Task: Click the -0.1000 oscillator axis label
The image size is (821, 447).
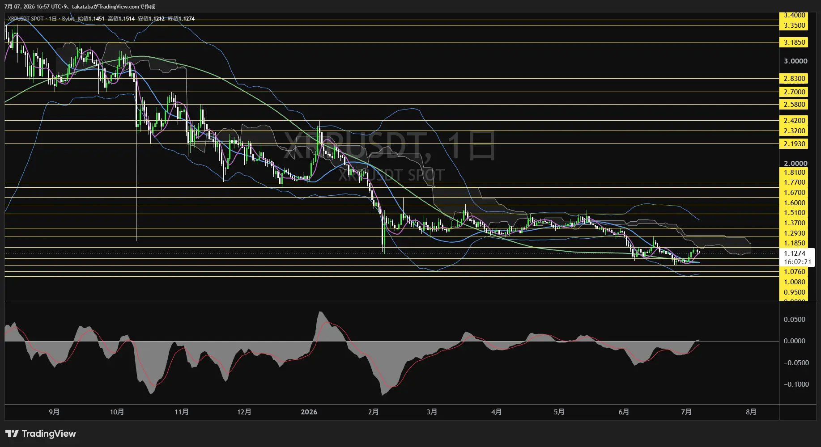Action: (x=796, y=384)
